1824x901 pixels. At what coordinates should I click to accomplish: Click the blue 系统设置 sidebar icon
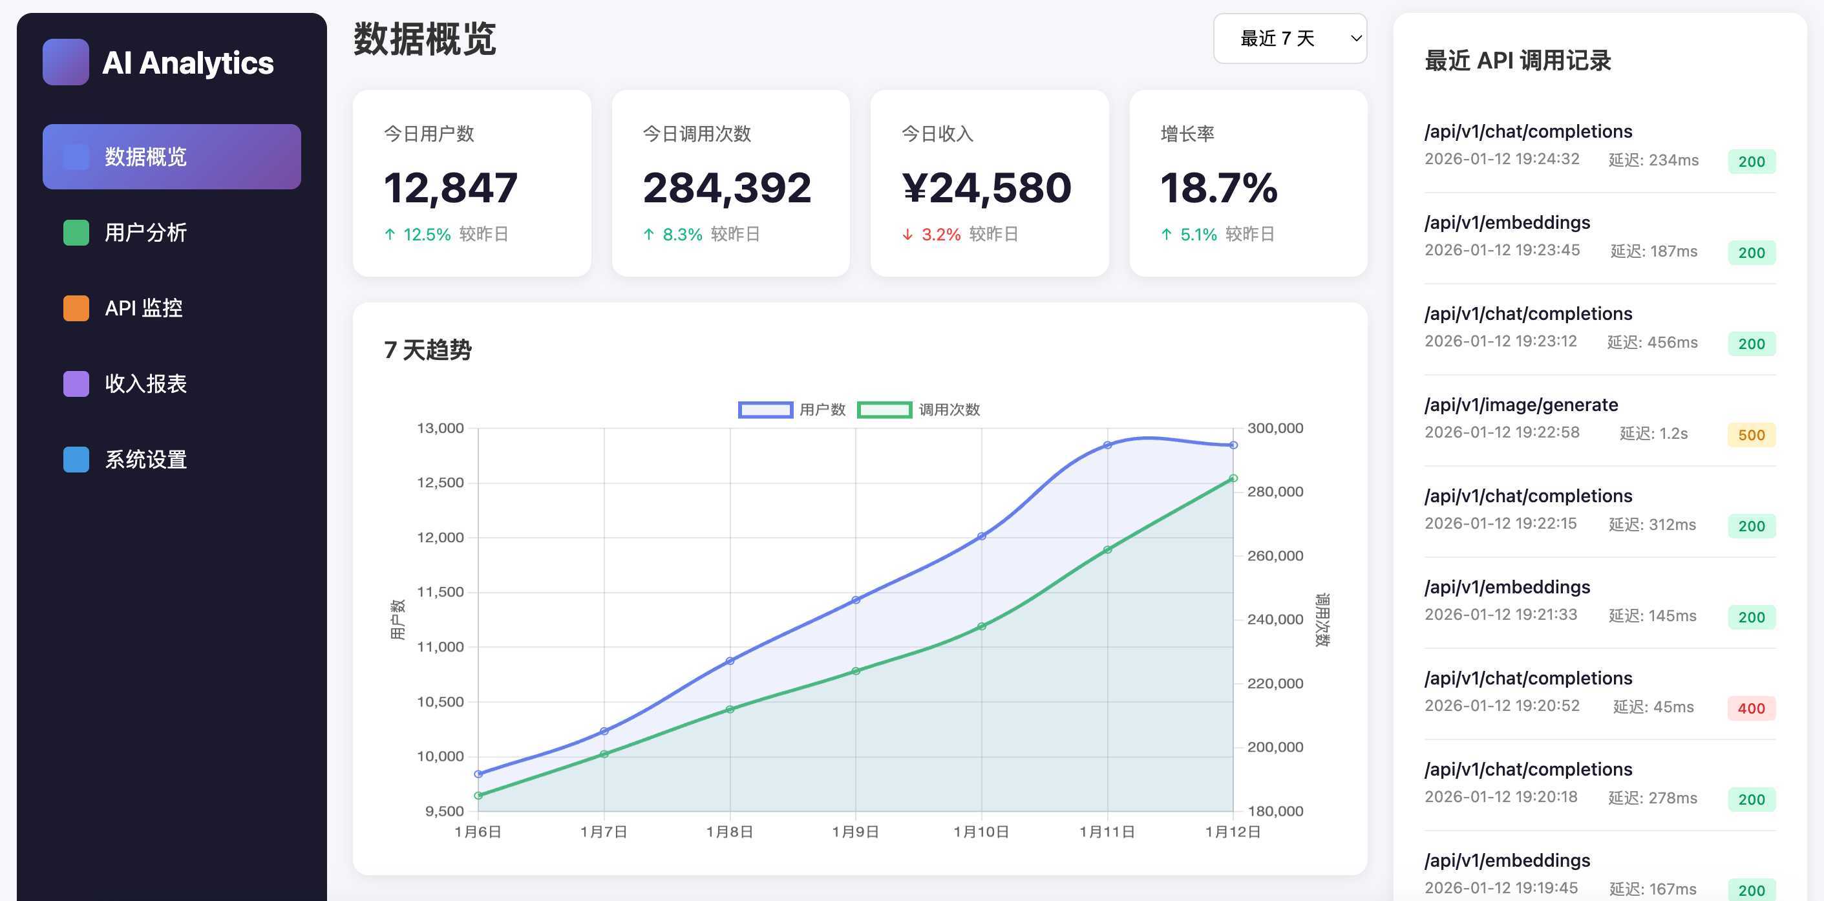(76, 459)
